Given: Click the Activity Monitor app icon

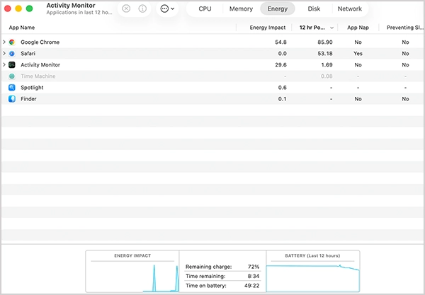Looking at the screenshot, I should pos(12,65).
